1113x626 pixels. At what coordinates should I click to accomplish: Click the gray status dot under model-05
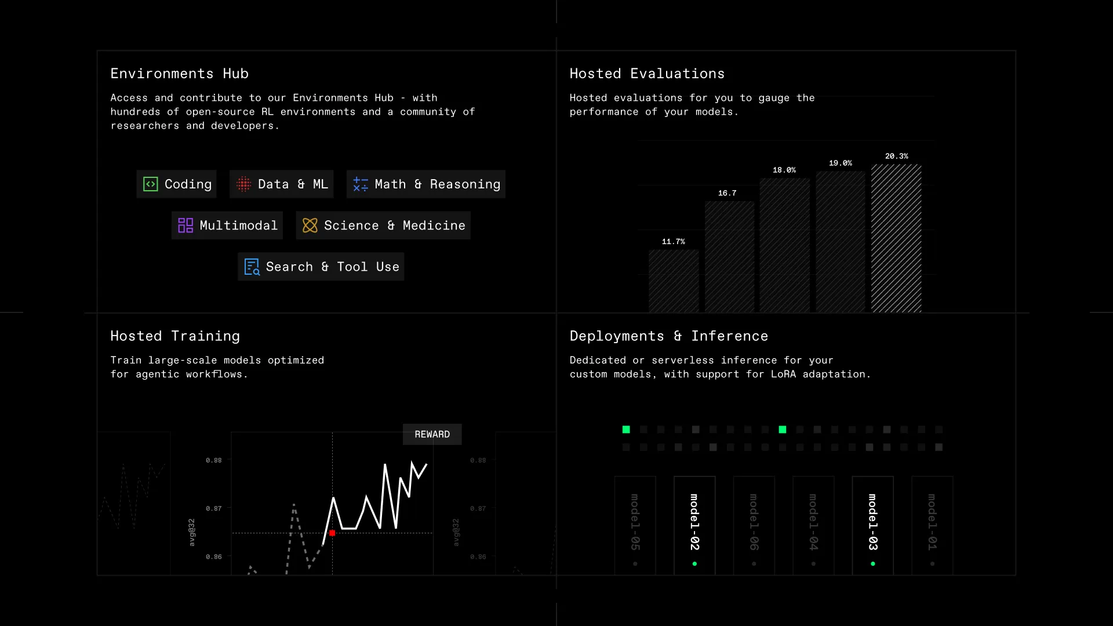(x=635, y=563)
